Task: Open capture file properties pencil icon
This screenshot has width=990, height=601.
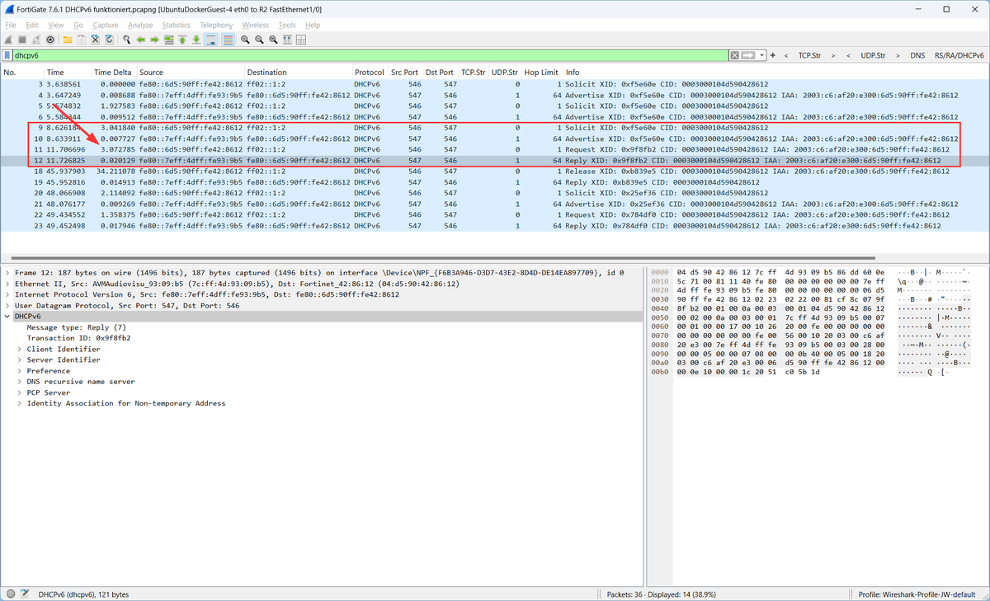Action: click(25, 594)
